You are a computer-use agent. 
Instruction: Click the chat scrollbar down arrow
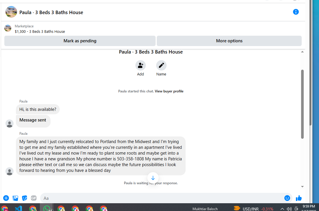point(302,187)
